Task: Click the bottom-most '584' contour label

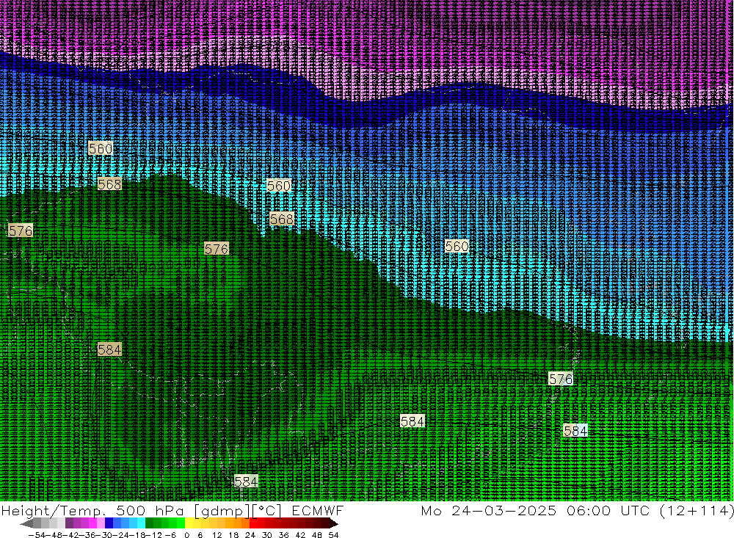Action: (x=246, y=481)
